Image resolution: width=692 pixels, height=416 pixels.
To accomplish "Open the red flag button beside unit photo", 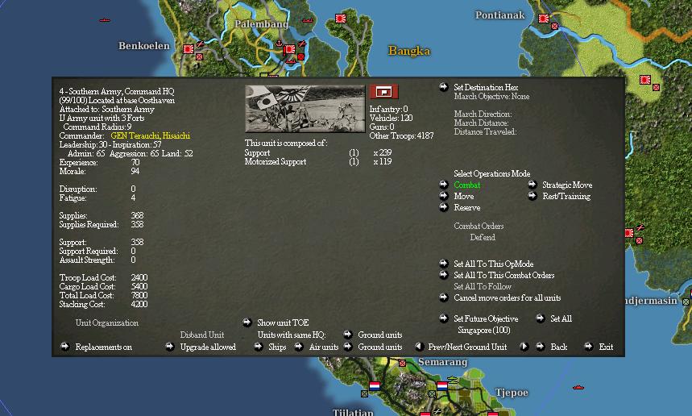I will (383, 92).
